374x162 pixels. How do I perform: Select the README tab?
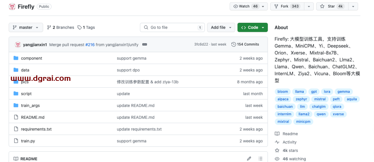pos(26,159)
